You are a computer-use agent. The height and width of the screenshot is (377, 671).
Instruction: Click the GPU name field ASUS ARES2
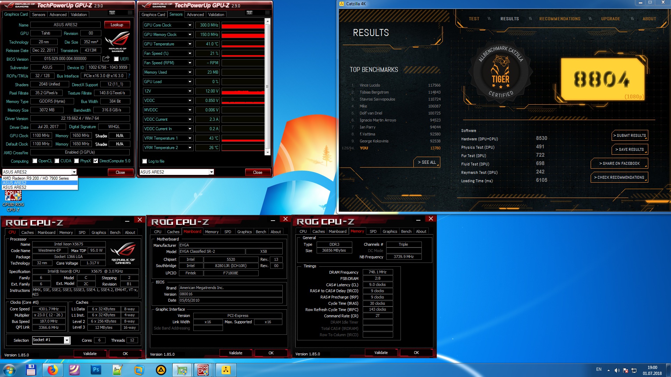coord(65,25)
